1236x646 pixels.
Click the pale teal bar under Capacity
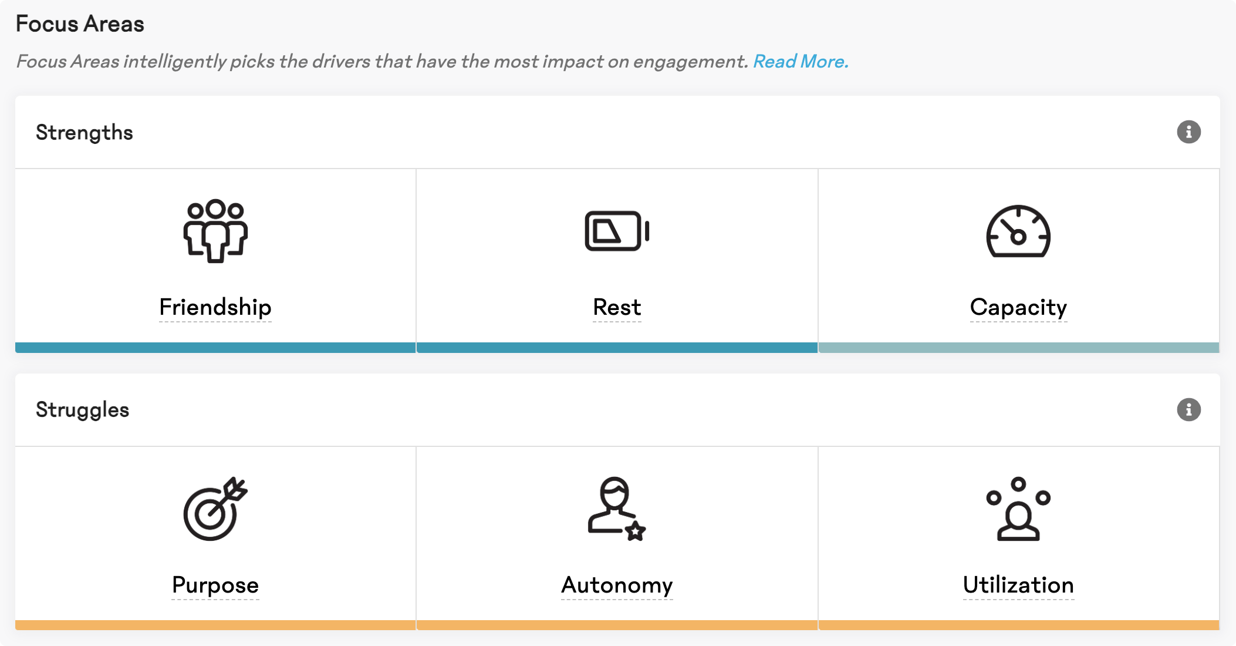click(x=1019, y=348)
